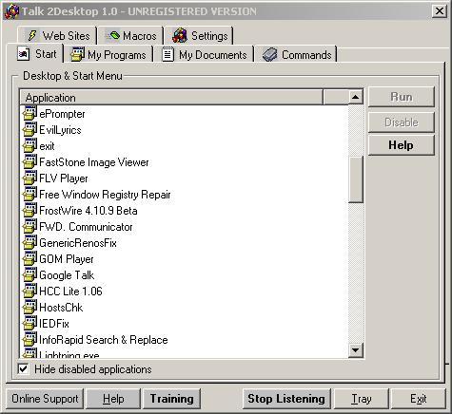Click the HostsChk row icon
452x414 pixels.
click(x=29, y=307)
